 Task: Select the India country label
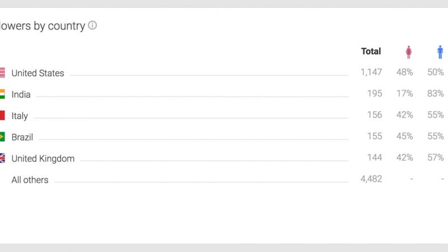(x=21, y=95)
